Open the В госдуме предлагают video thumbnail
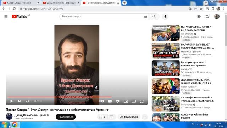Viewport: 227px width, 128px height. pyautogui.click(x=166, y=68)
